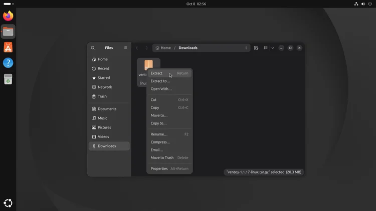The image size is (376, 211).
Task: Click Downloads in the path bar
Action: coord(188,48)
